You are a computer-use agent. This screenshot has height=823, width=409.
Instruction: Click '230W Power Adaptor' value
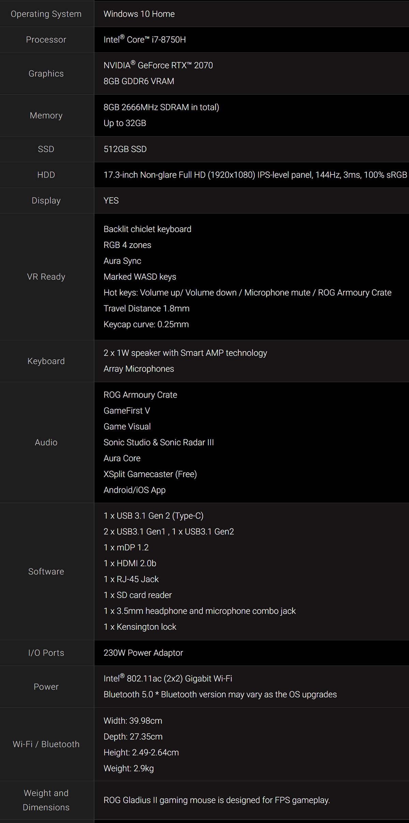[143, 653]
